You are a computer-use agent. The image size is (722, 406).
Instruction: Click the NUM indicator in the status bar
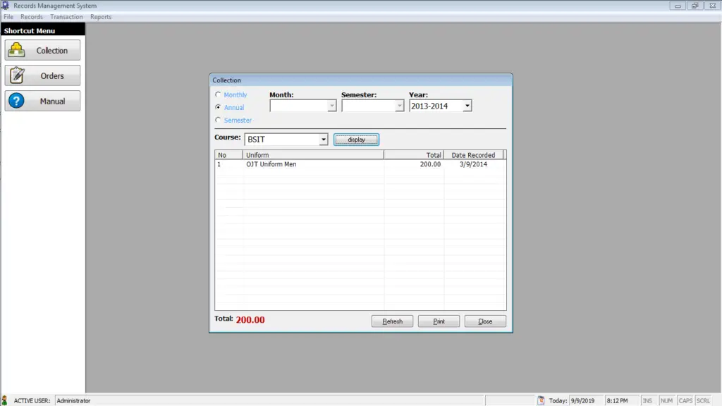pos(666,400)
